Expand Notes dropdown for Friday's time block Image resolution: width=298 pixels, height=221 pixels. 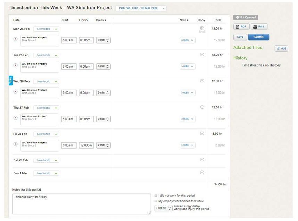pos(188,145)
